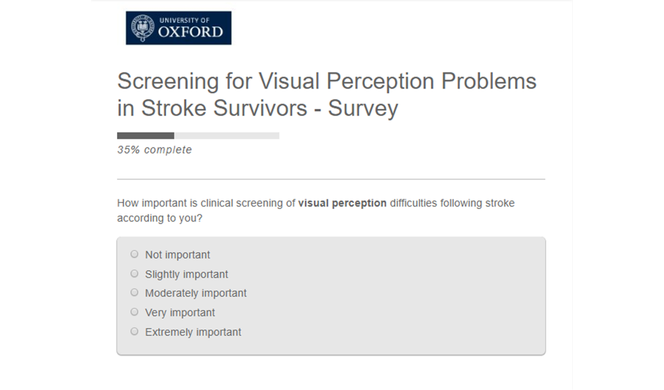Click the light unfilled part of progress bar
The width and height of the screenshot is (664, 390).
pyautogui.click(x=226, y=136)
